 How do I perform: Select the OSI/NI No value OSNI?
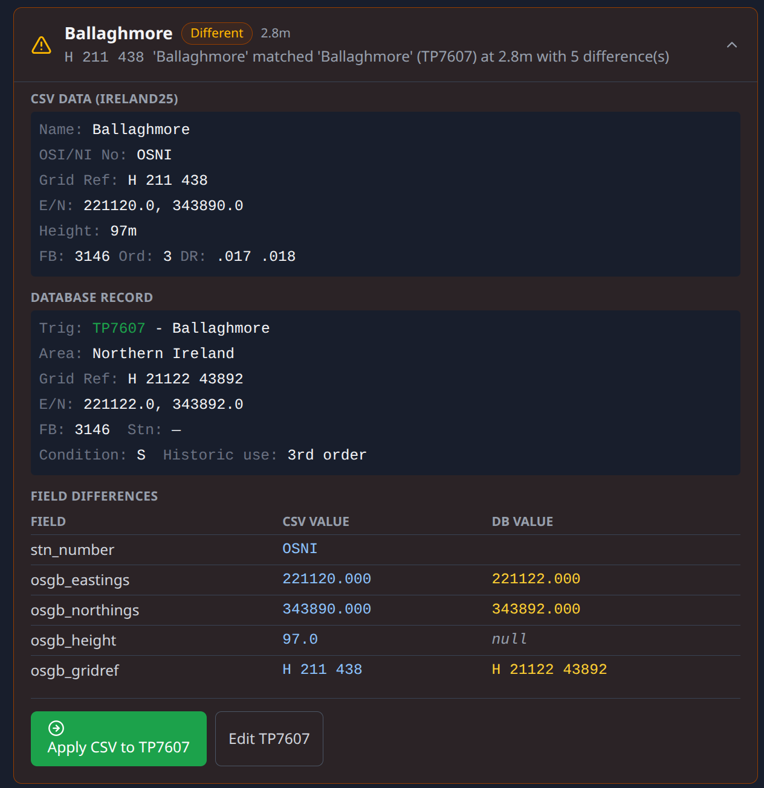pyautogui.click(x=154, y=155)
